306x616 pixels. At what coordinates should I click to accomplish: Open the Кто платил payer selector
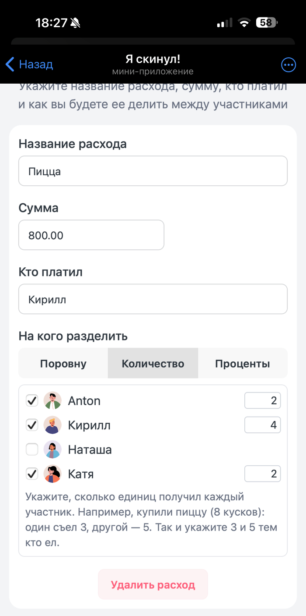click(153, 299)
